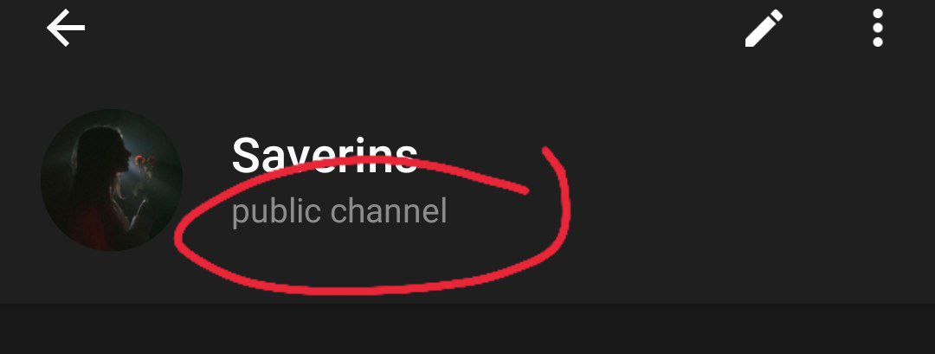Tap the white back arrow icon
935x354 pixels.
[x=66, y=28]
